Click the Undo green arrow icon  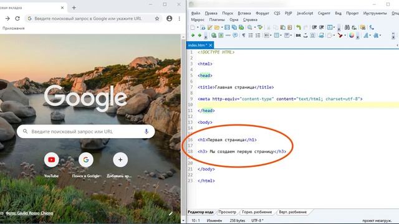point(299,27)
